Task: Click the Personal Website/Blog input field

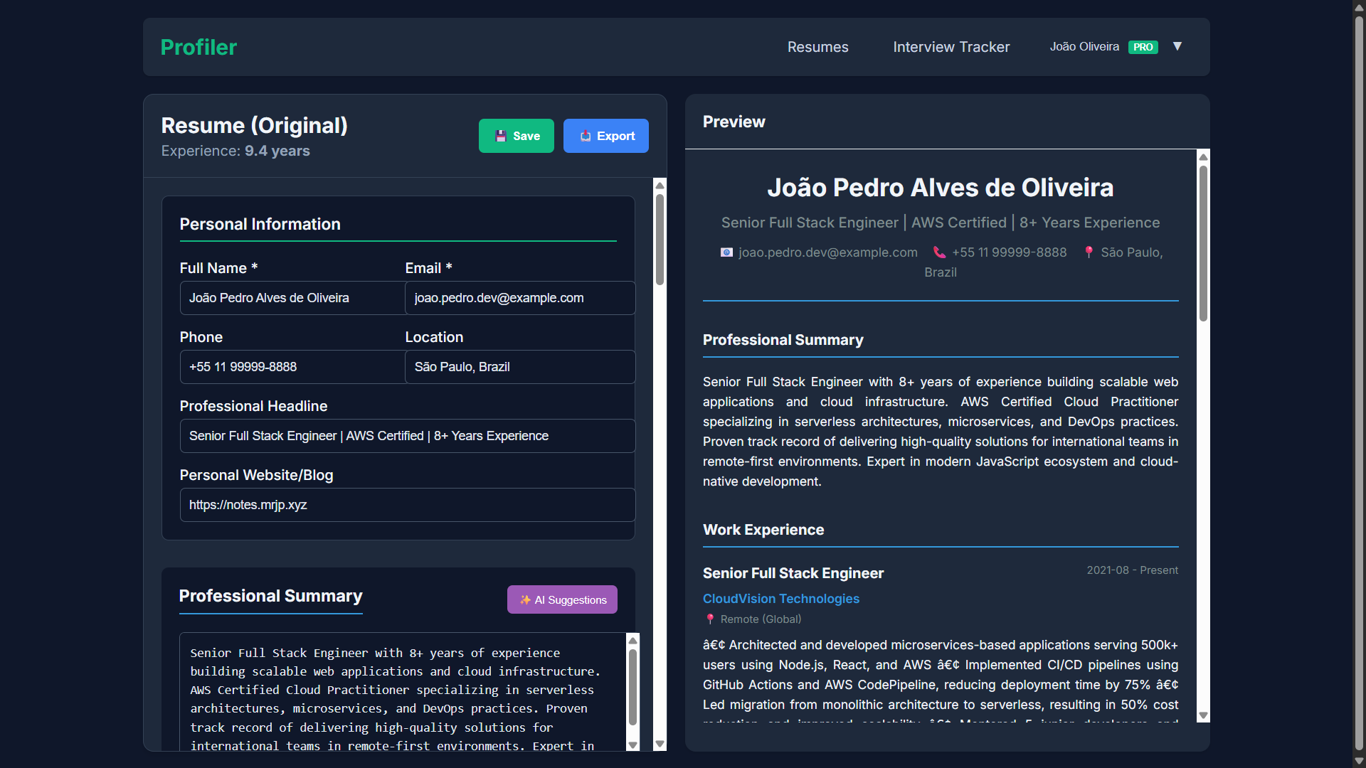Action: pyautogui.click(x=406, y=505)
